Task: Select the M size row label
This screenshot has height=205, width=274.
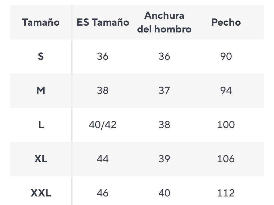Action: click(41, 91)
